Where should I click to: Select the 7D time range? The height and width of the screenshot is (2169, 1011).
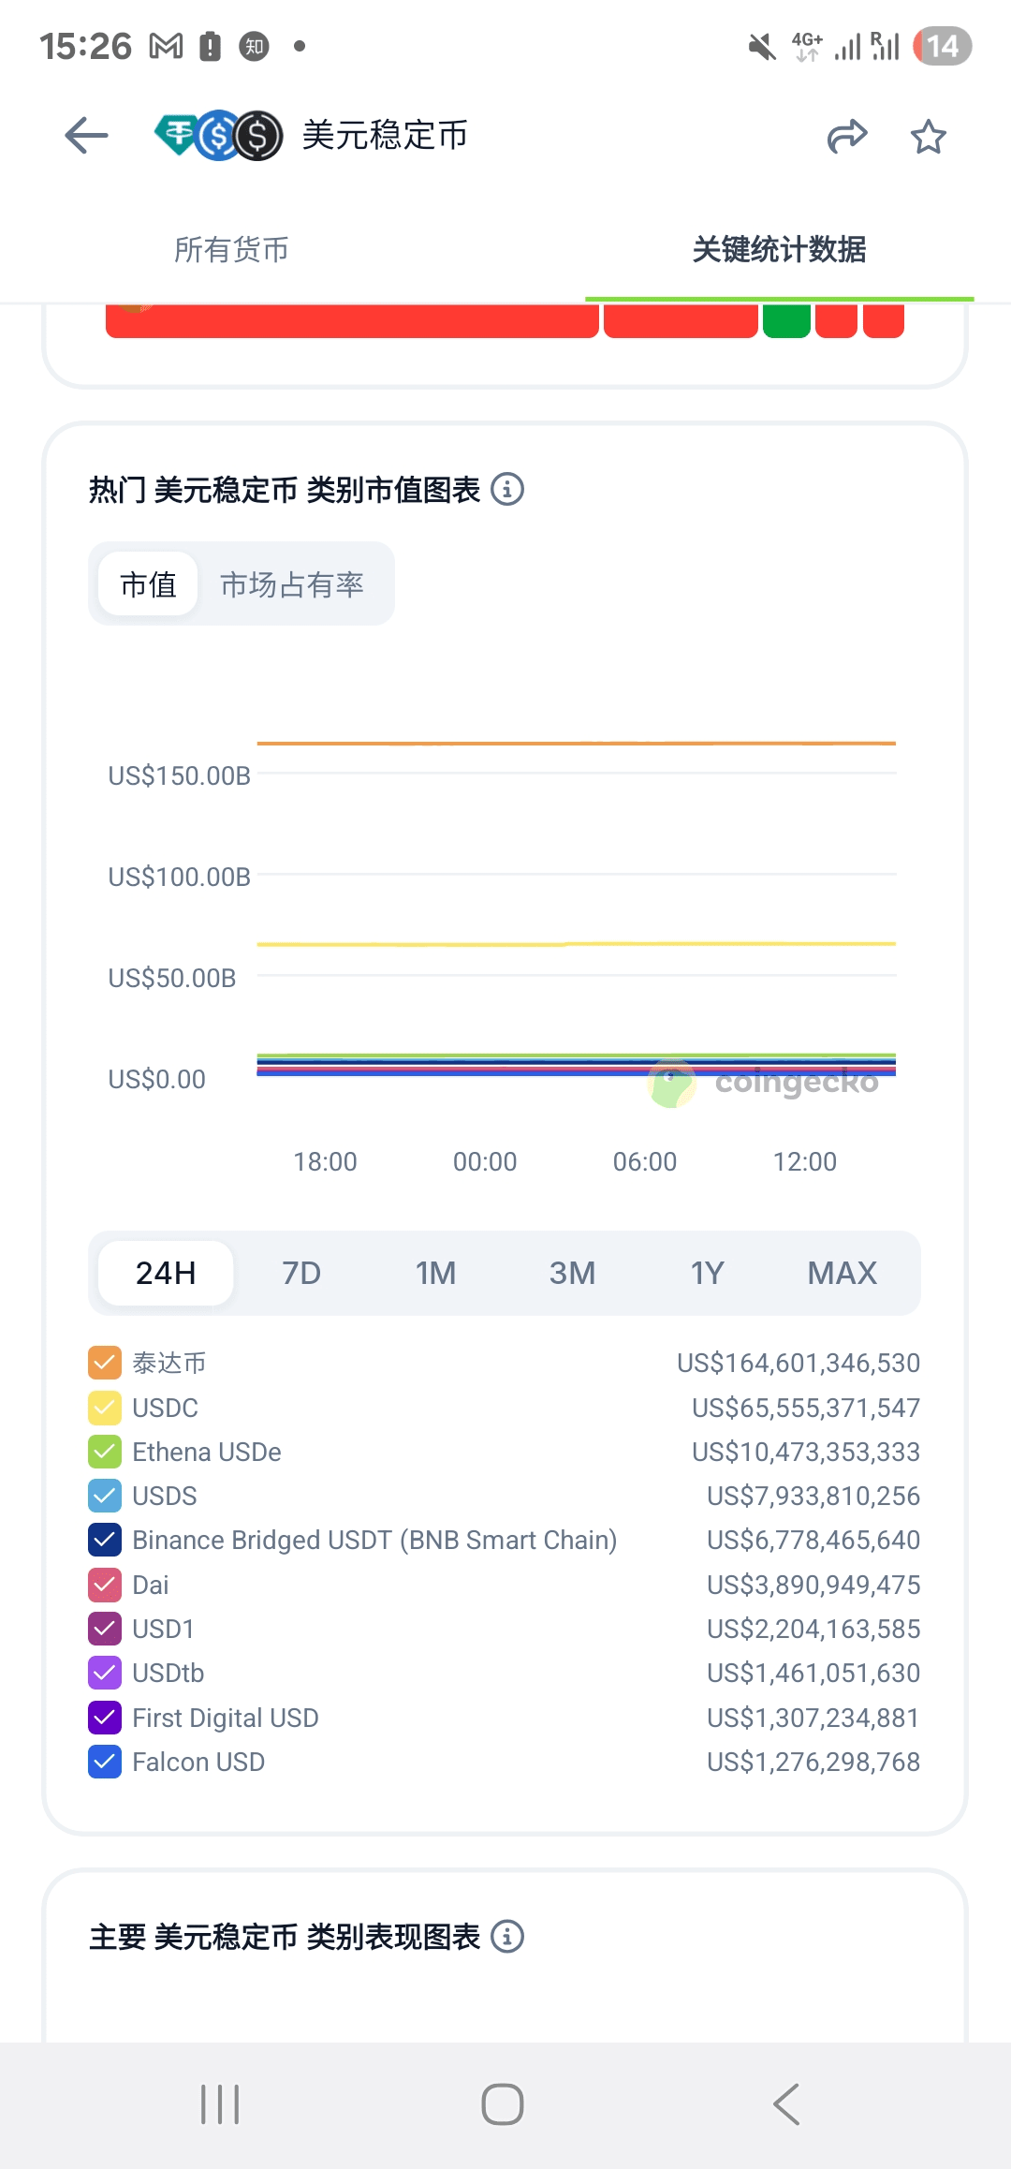(301, 1273)
